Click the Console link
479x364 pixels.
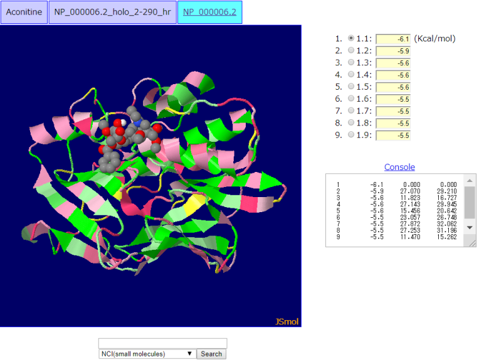click(x=399, y=167)
